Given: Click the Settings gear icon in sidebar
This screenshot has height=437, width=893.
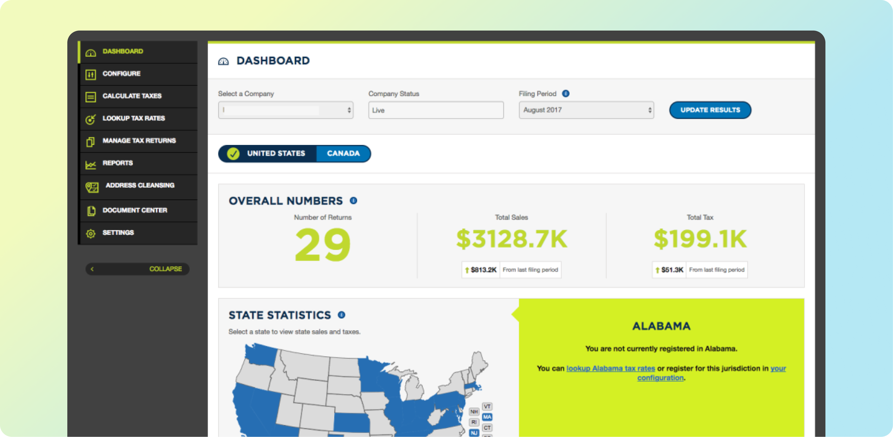Looking at the screenshot, I should click(91, 233).
